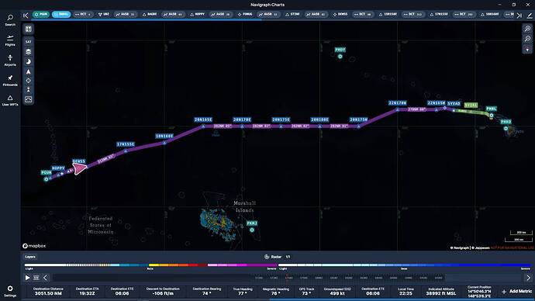Image resolution: width=535 pixels, height=301 pixels.
Task: Select the HOPPY waypoint chip in route bar
Action: [x=197, y=14]
